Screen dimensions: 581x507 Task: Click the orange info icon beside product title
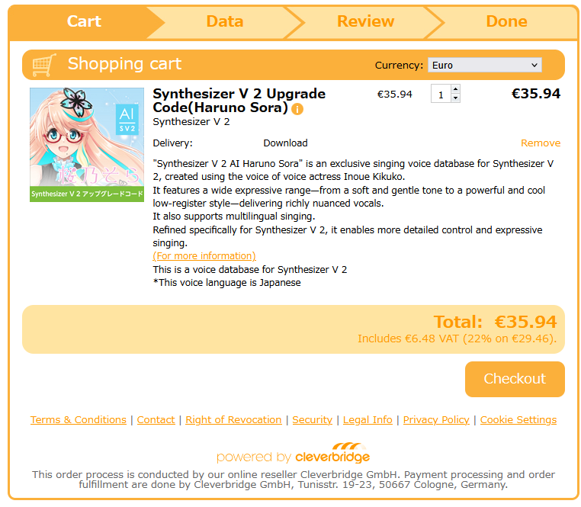297,109
